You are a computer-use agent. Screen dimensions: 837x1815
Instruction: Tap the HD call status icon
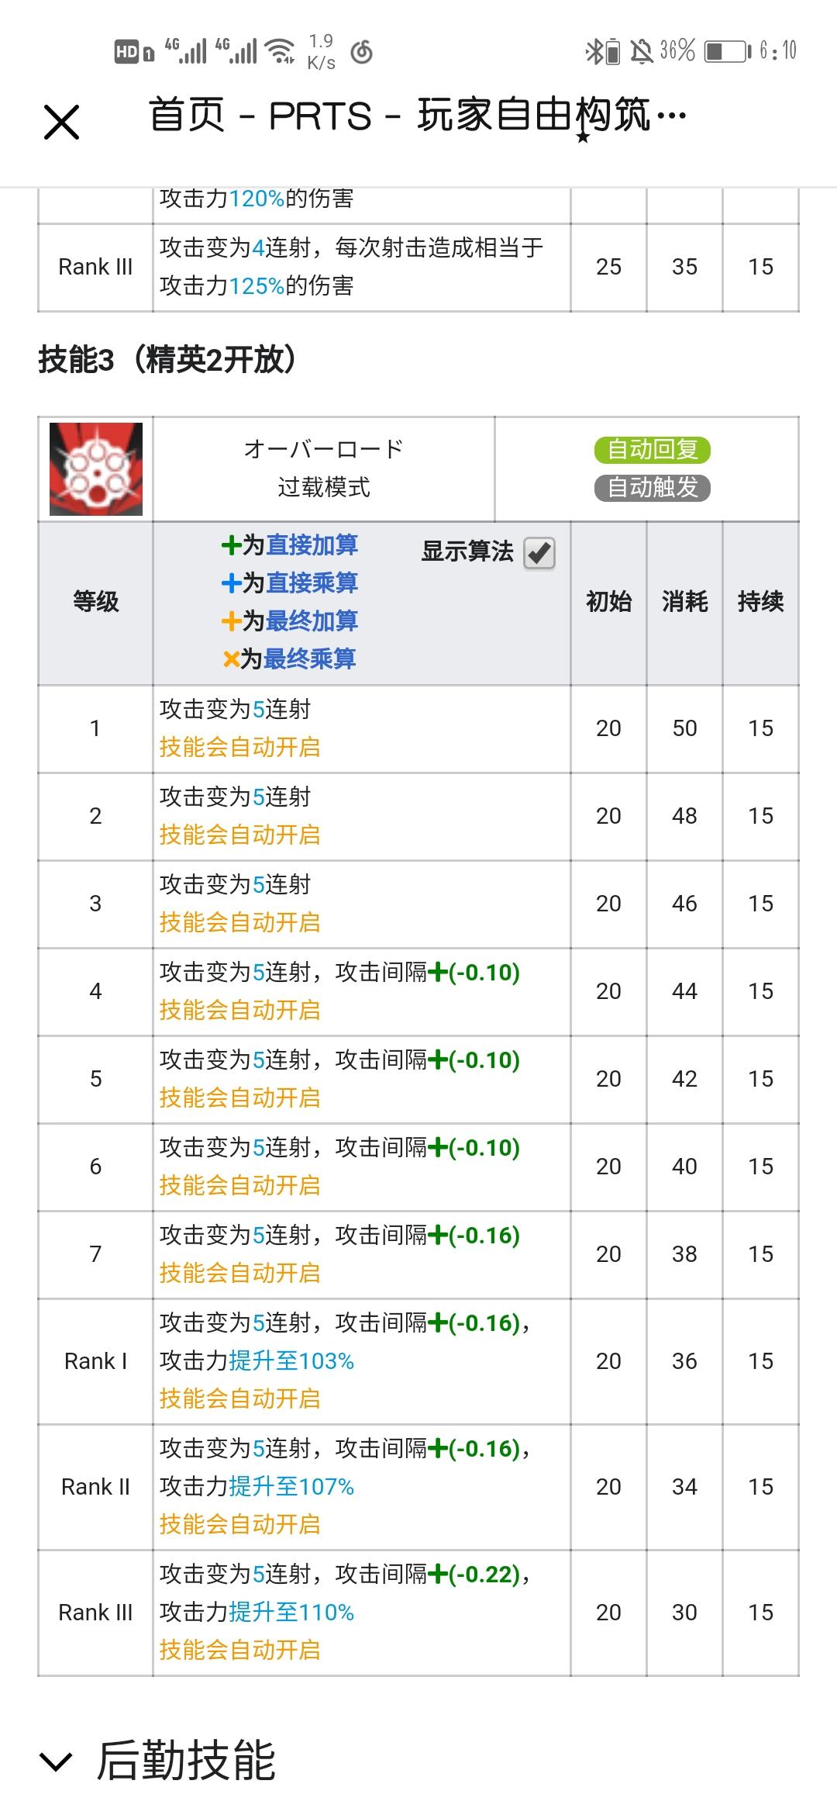[x=134, y=52]
